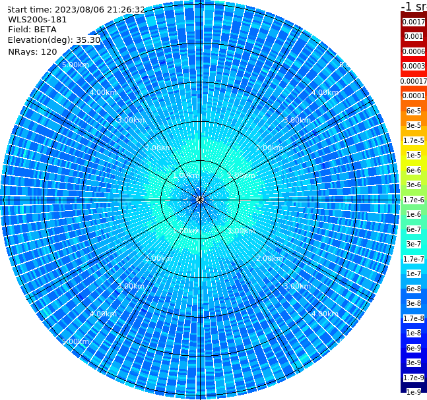Click the 'Start time: 2023/08/06 21:26:32' text
Viewport: 427px width, 400px height.
(76, 9)
